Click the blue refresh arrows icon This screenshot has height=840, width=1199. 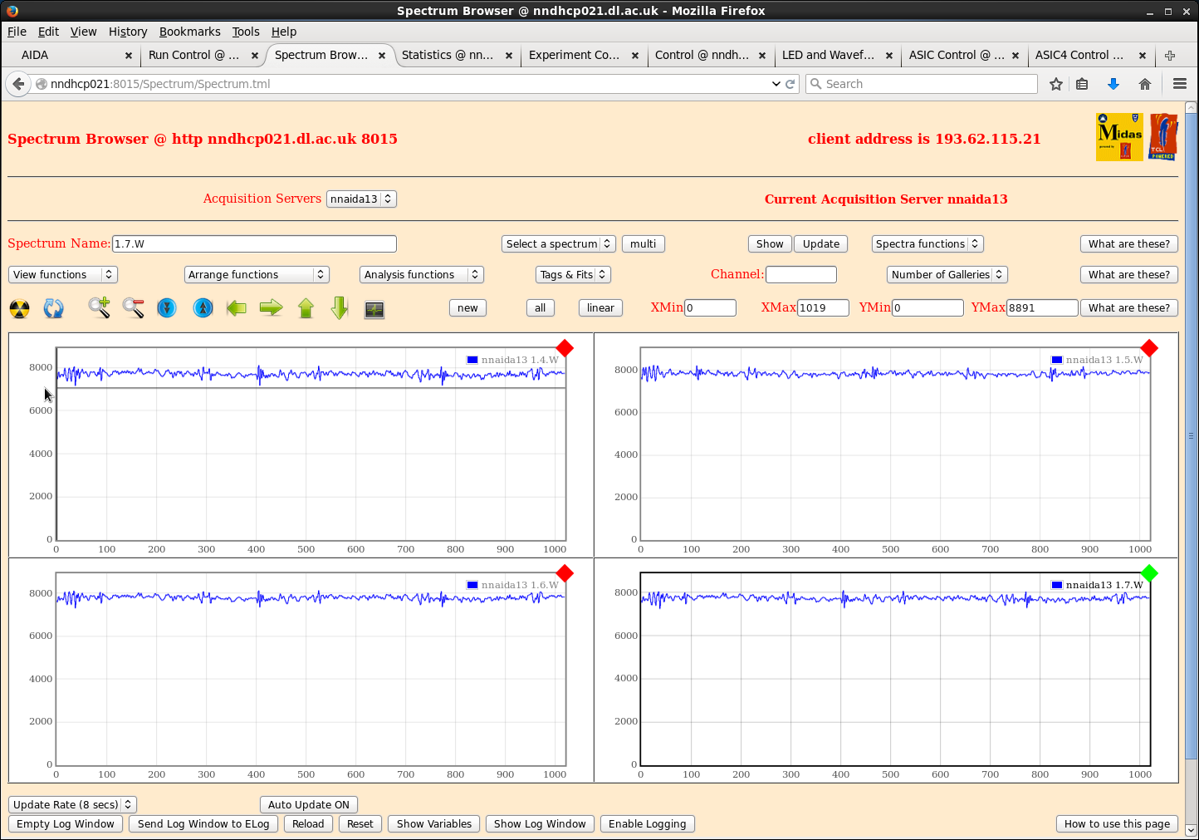click(x=53, y=309)
